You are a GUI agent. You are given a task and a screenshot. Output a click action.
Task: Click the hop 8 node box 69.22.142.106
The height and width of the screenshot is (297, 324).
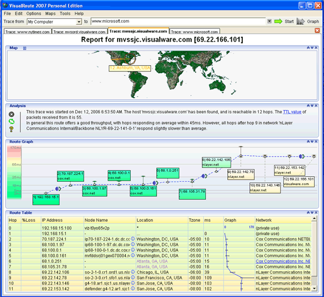[x=216, y=162]
